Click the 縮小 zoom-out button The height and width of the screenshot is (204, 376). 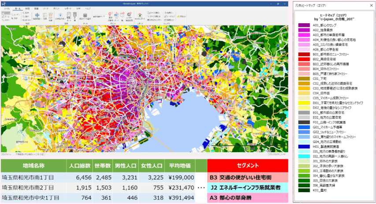(26, 17)
